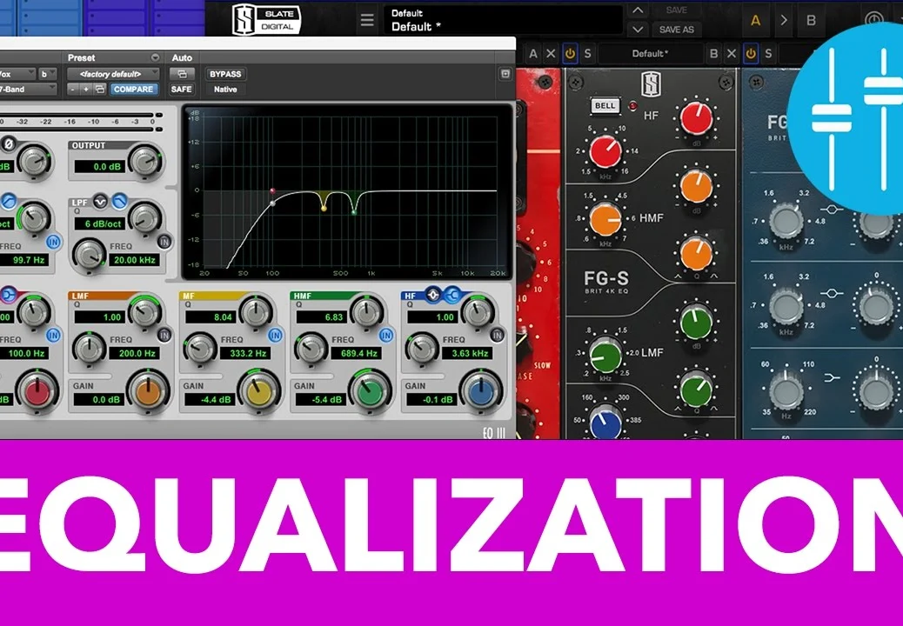Solo module A with S button

pyautogui.click(x=587, y=54)
